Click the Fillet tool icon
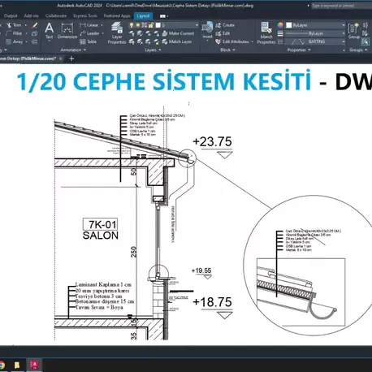Screen dimensions: 372x372 [x=9, y=33]
